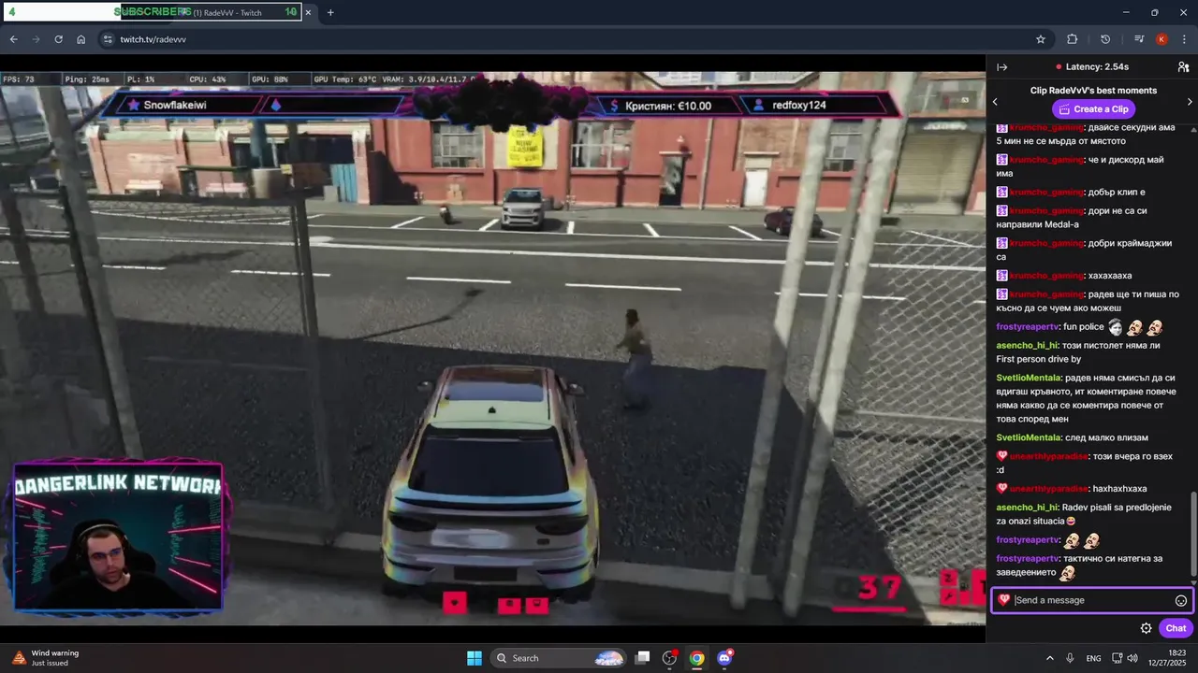Viewport: 1198px width, 673px height.
Task: Click the purple Chat send button
Action: coord(1176,628)
